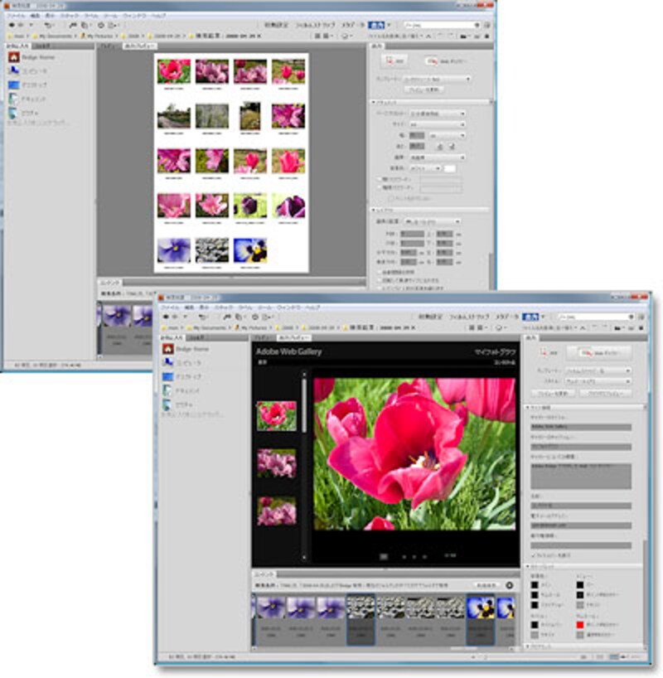Click the back arrow in front window toolbar
Screen dimensions: 663x678
[x=164, y=317]
